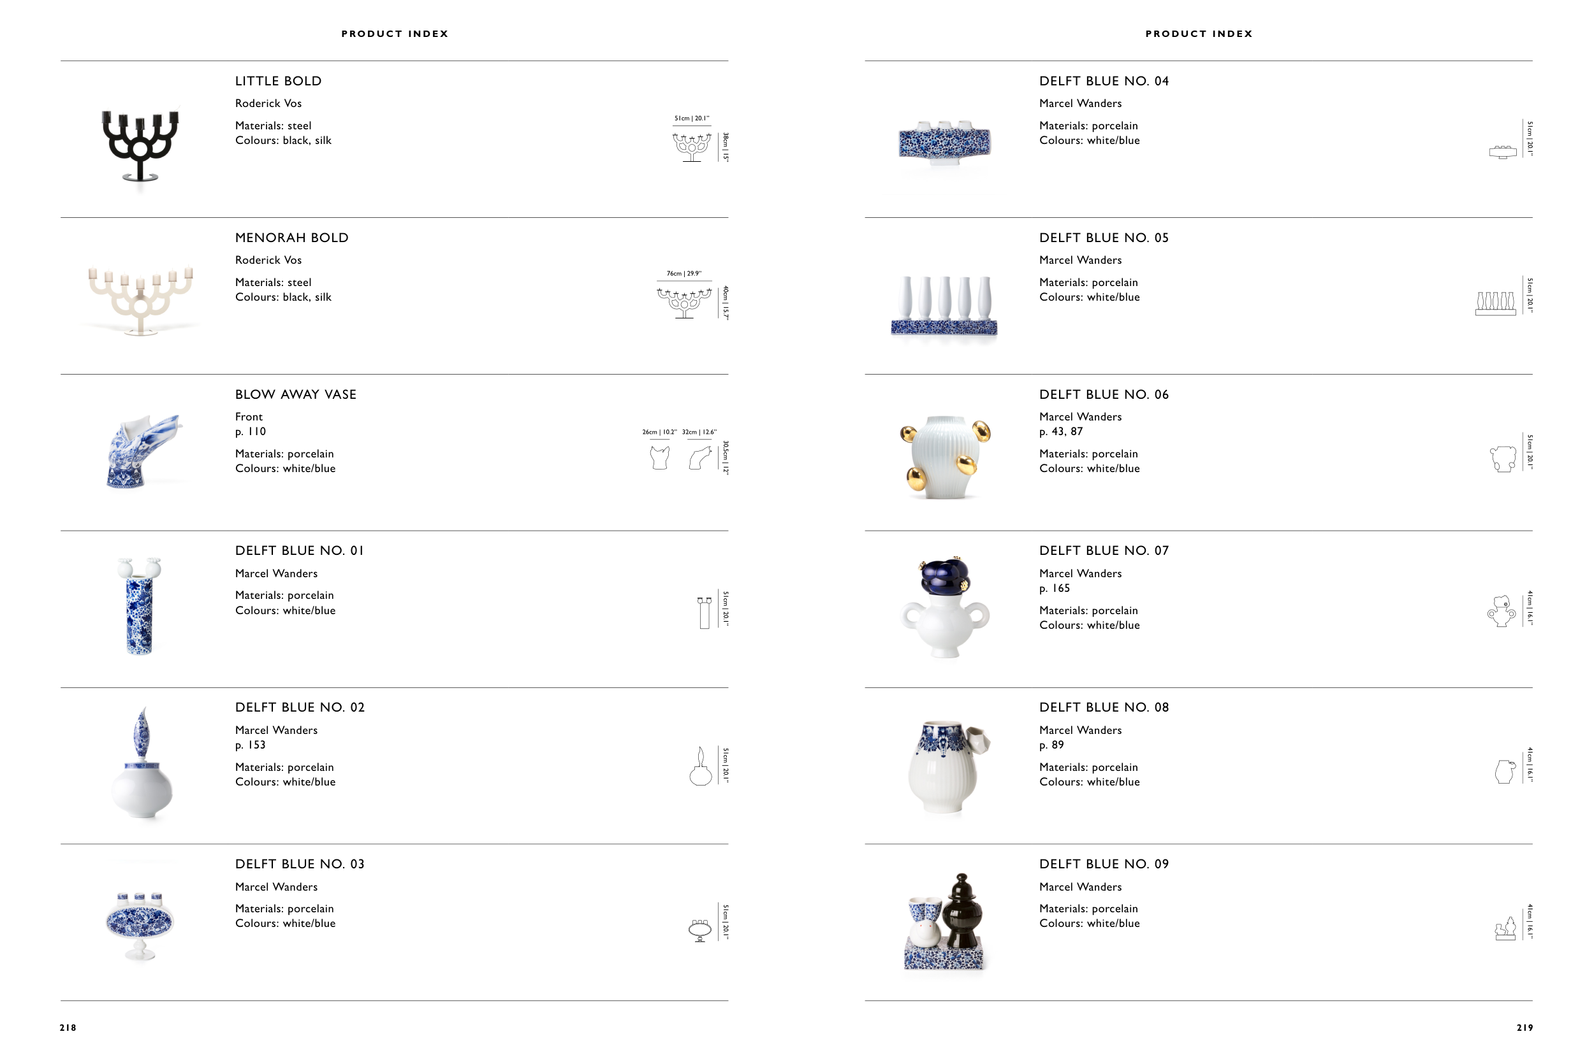The width and height of the screenshot is (1594, 1062).
Task: Click the Menorah Bold outline dimension drawing
Action: [x=684, y=303]
